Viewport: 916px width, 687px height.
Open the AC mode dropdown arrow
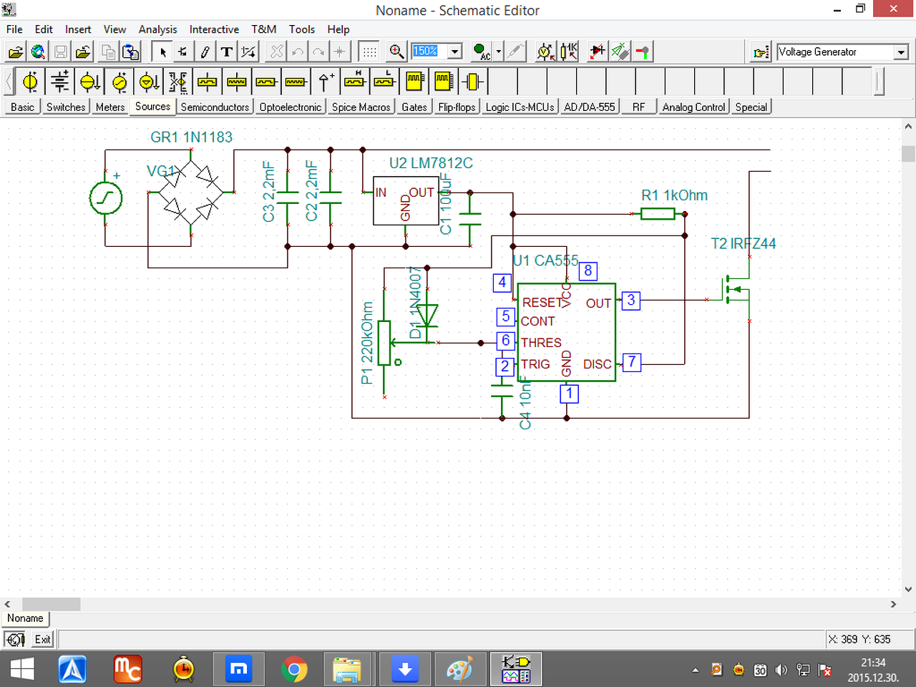(x=499, y=52)
